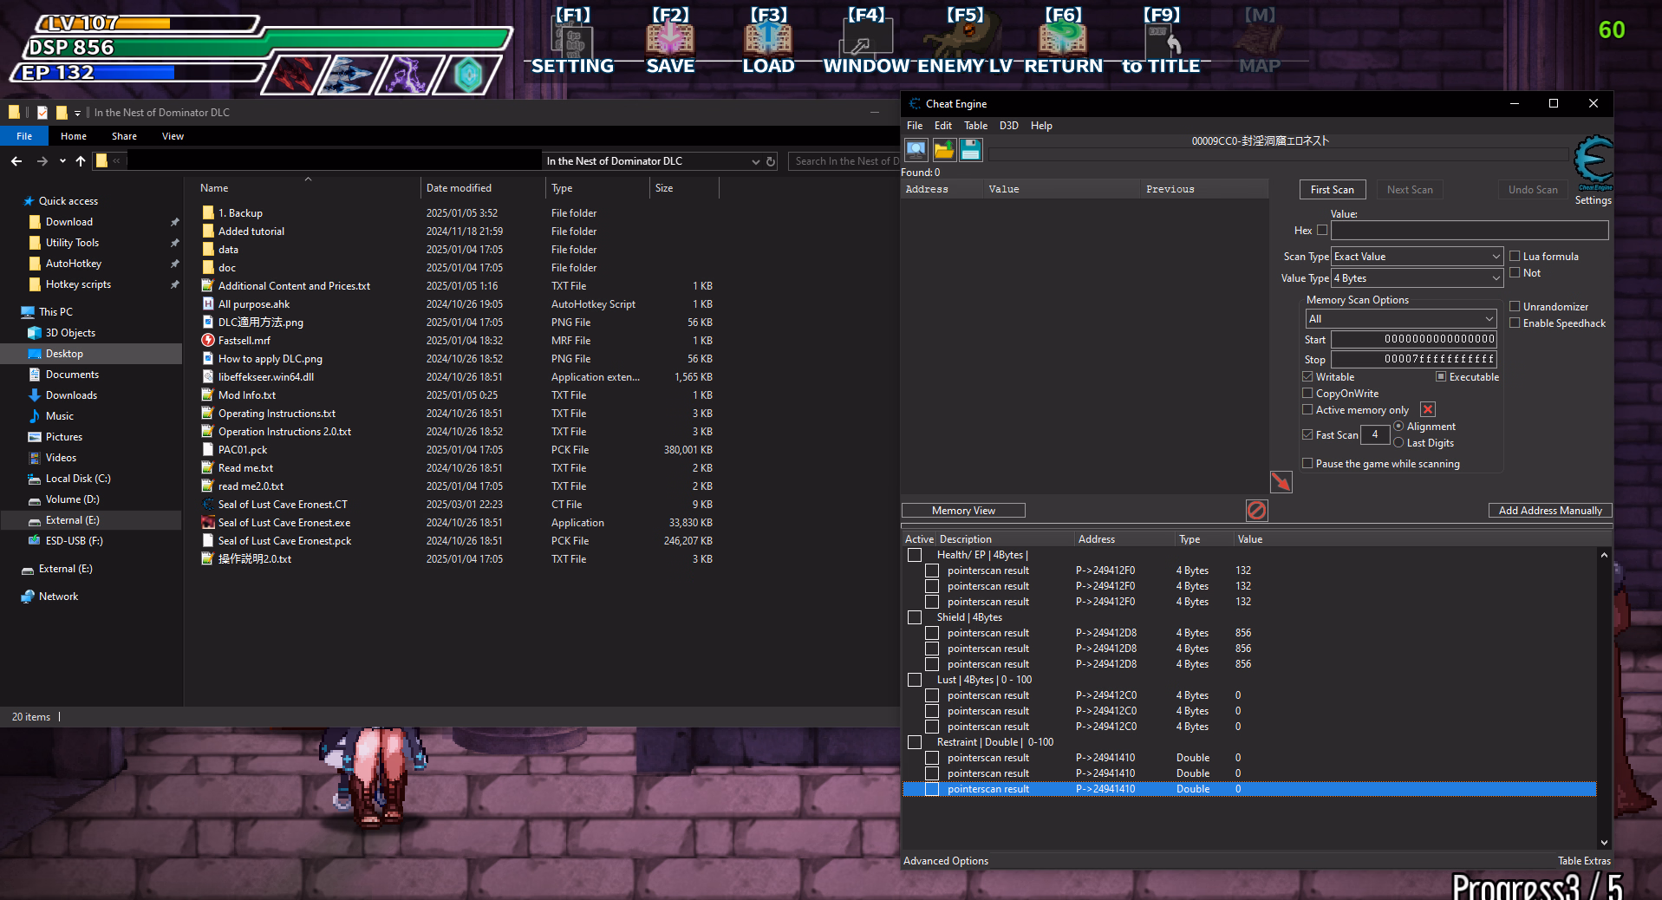Viewport: 1662px width, 900px height.
Task: Toggle CopyOnWrite checkbox
Action: pos(1307,394)
